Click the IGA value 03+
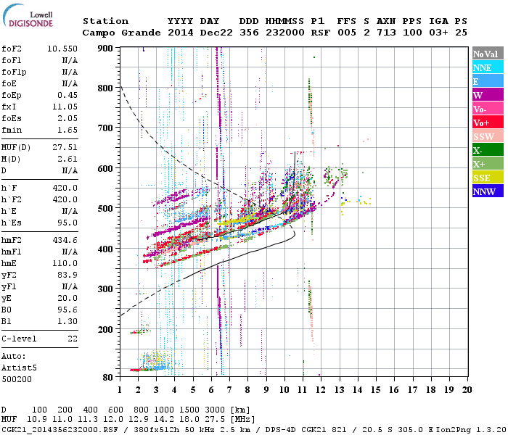Viewport: 508px width, 435px height. point(438,33)
